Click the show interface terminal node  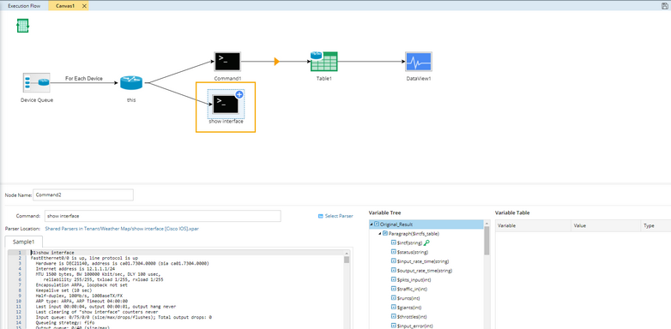[226, 105]
